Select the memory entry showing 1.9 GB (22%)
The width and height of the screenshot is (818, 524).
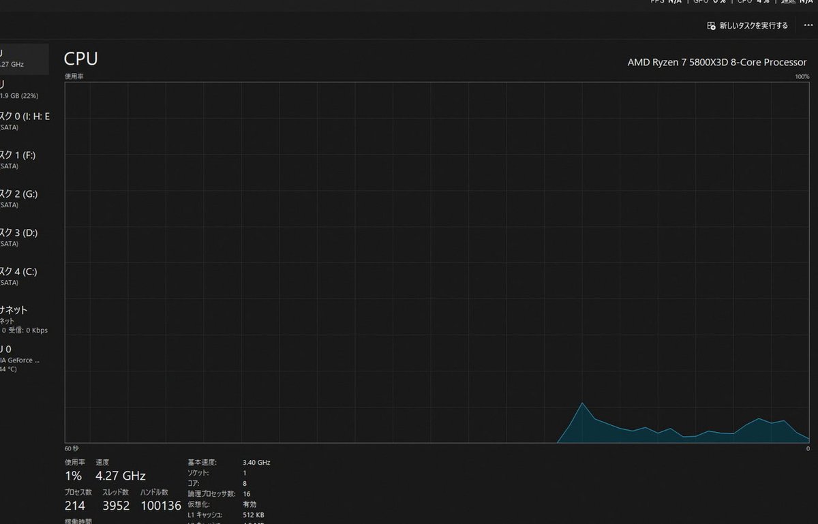[x=25, y=89]
